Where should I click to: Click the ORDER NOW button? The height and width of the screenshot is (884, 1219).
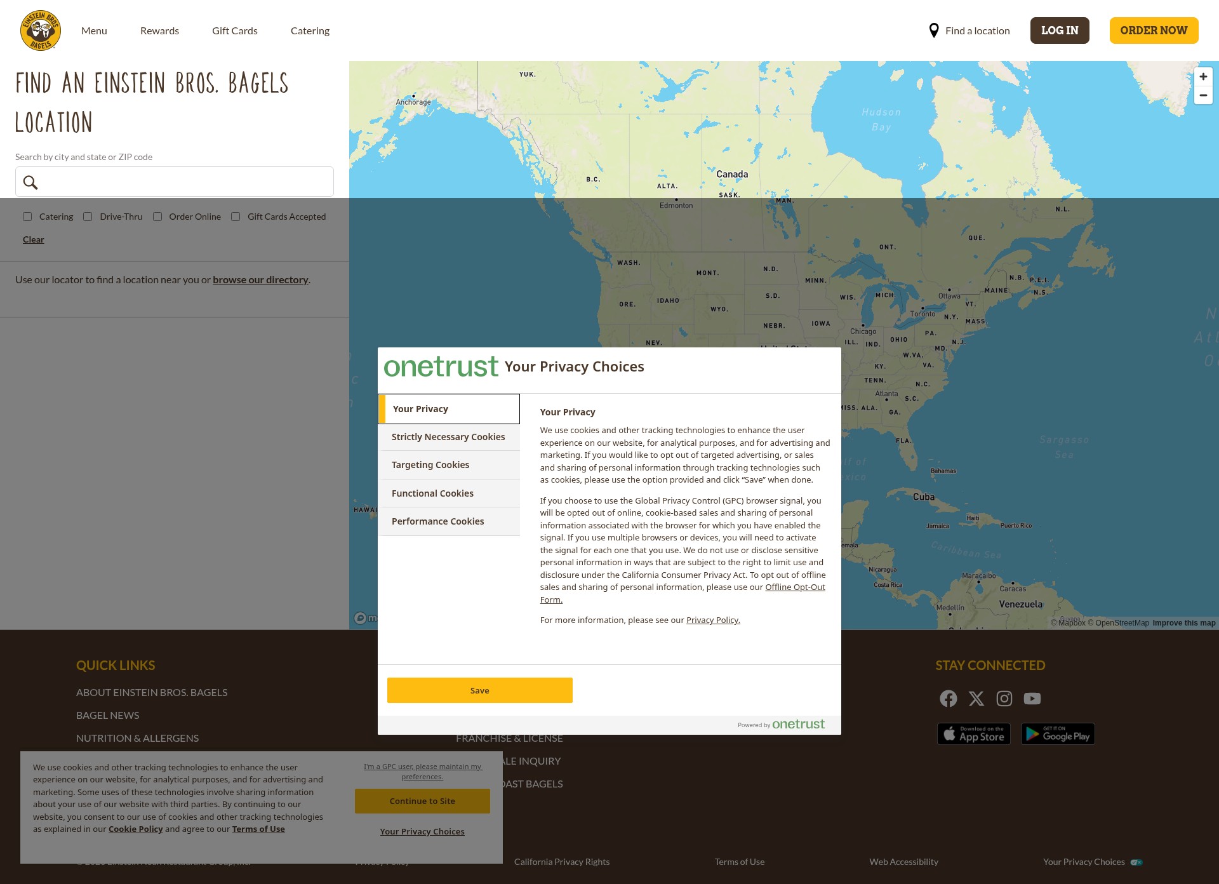[x=1154, y=30]
